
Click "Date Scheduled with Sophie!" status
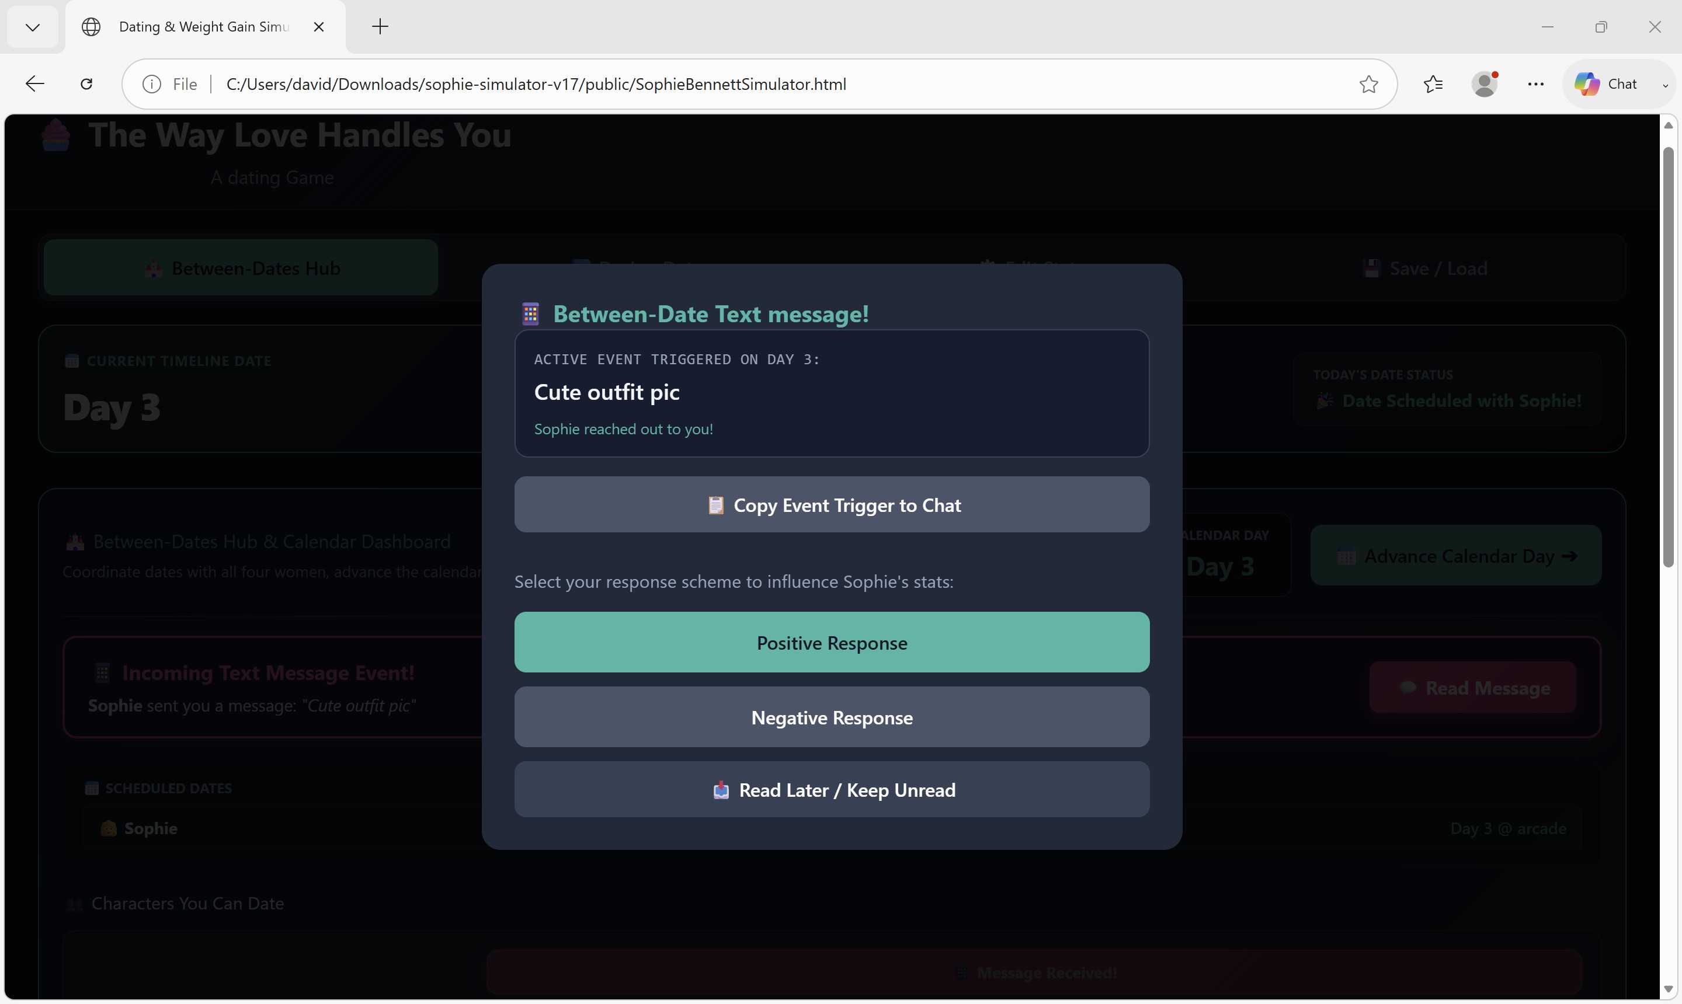(1462, 400)
